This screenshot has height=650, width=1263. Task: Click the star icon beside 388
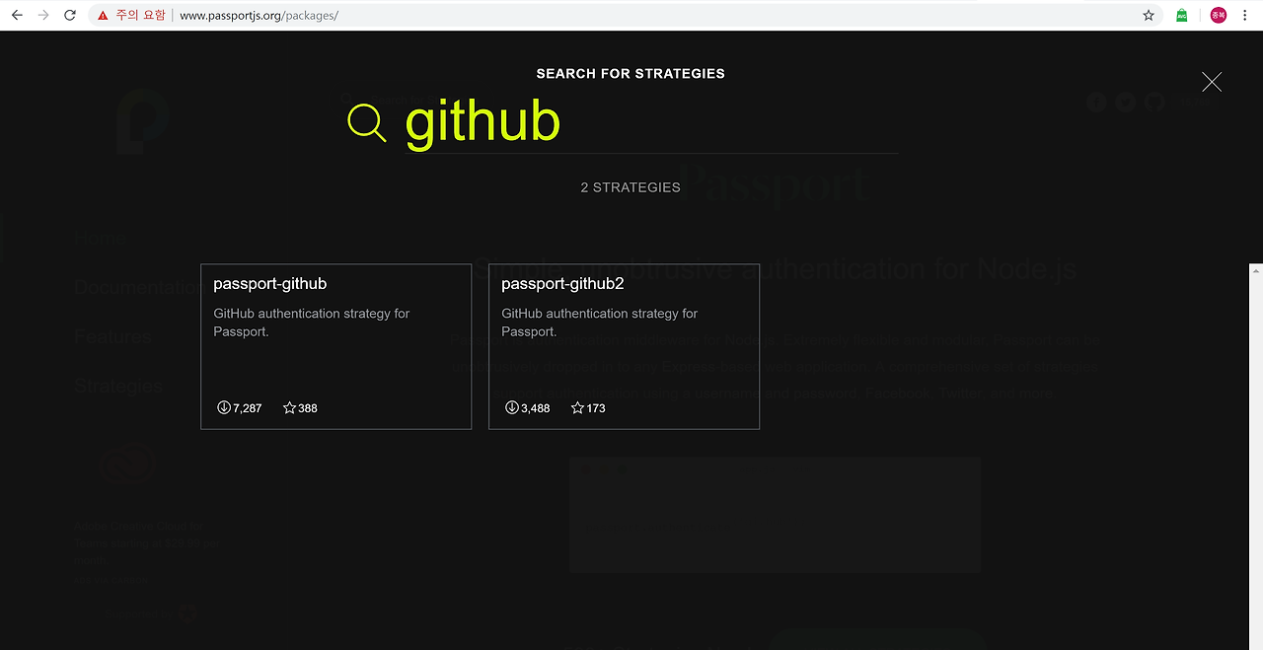(x=289, y=407)
